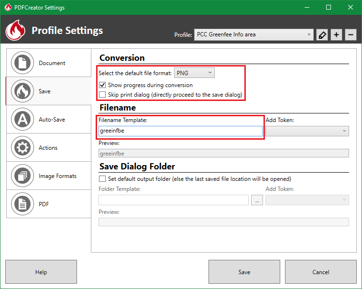Open the Profile selection dropdown
The height and width of the screenshot is (289, 362).
pos(253,35)
